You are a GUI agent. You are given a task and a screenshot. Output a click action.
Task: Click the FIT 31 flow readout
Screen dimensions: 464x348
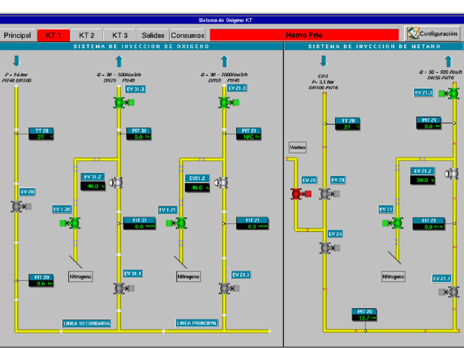click(x=140, y=224)
